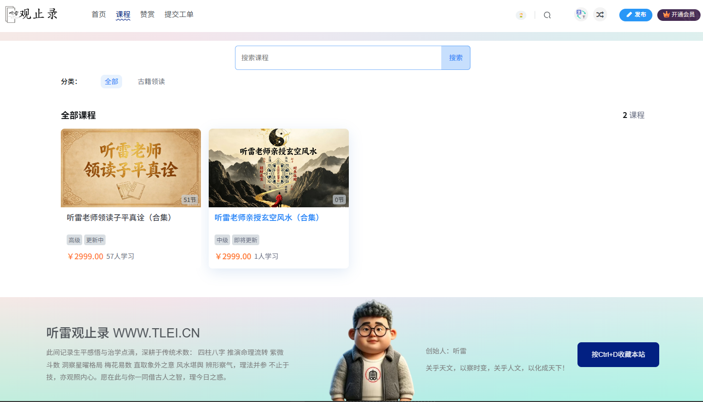Select the 全部 category filter
703x402 pixels.
click(111, 82)
